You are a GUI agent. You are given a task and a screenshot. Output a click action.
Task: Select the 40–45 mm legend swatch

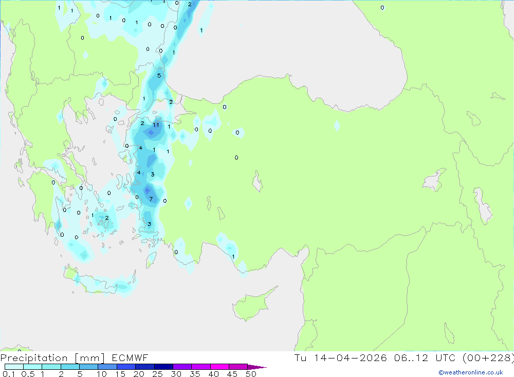pyautogui.click(x=219, y=367)
